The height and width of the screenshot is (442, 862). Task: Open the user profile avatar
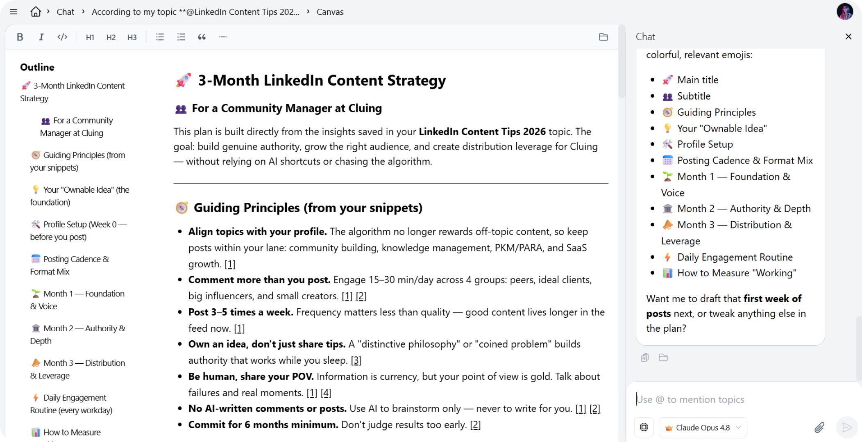pos(845,11)
